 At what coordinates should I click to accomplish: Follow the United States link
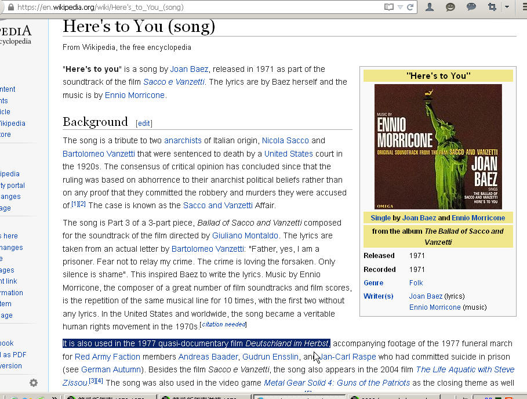pos(288,154)
